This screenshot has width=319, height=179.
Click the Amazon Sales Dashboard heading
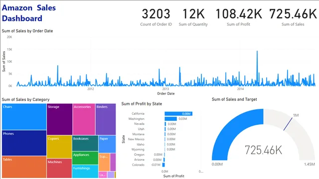click(x=29, y=13)
